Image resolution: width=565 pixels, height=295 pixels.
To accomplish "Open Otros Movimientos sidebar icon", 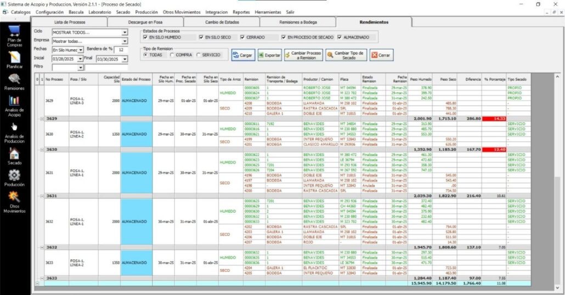I will (14, 197).
